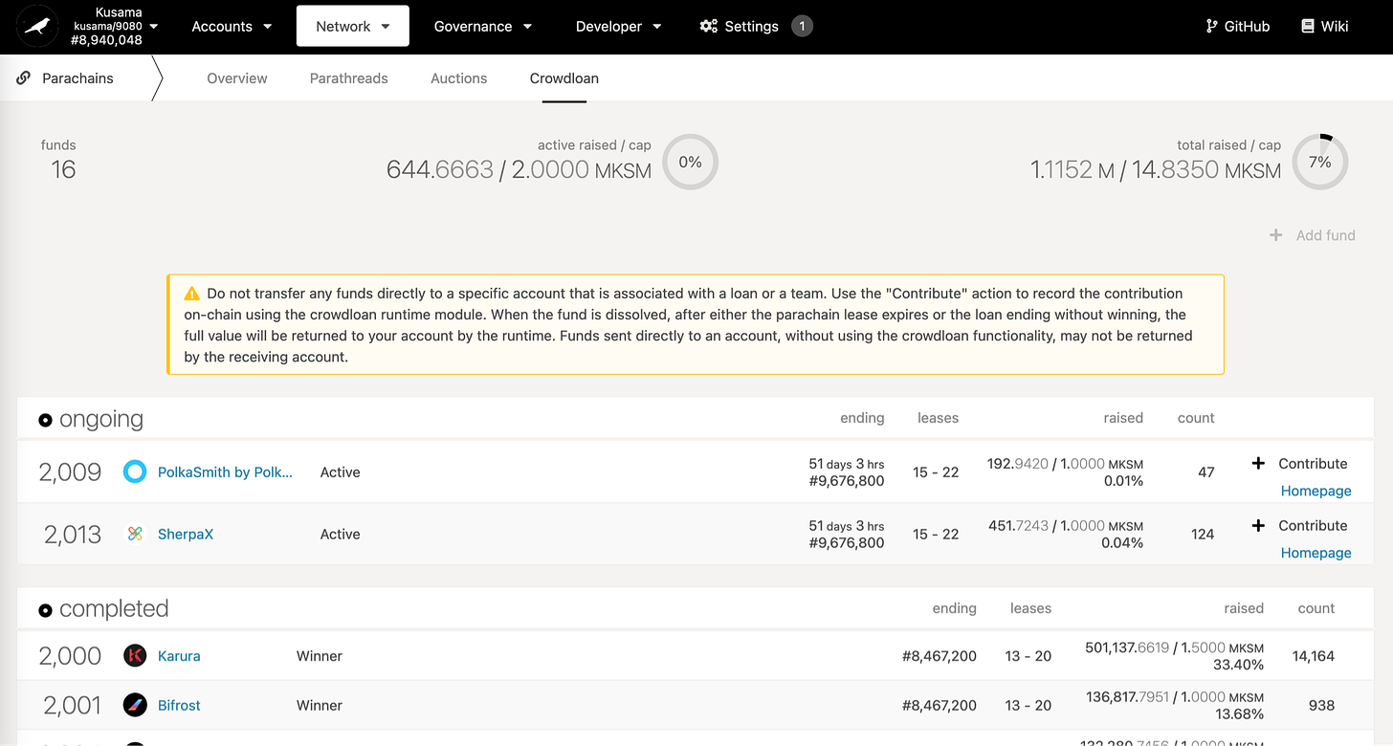Viewport: 1393px width, 746px height.
Task: Select the Parachains section label
Action: click(77, 78)
